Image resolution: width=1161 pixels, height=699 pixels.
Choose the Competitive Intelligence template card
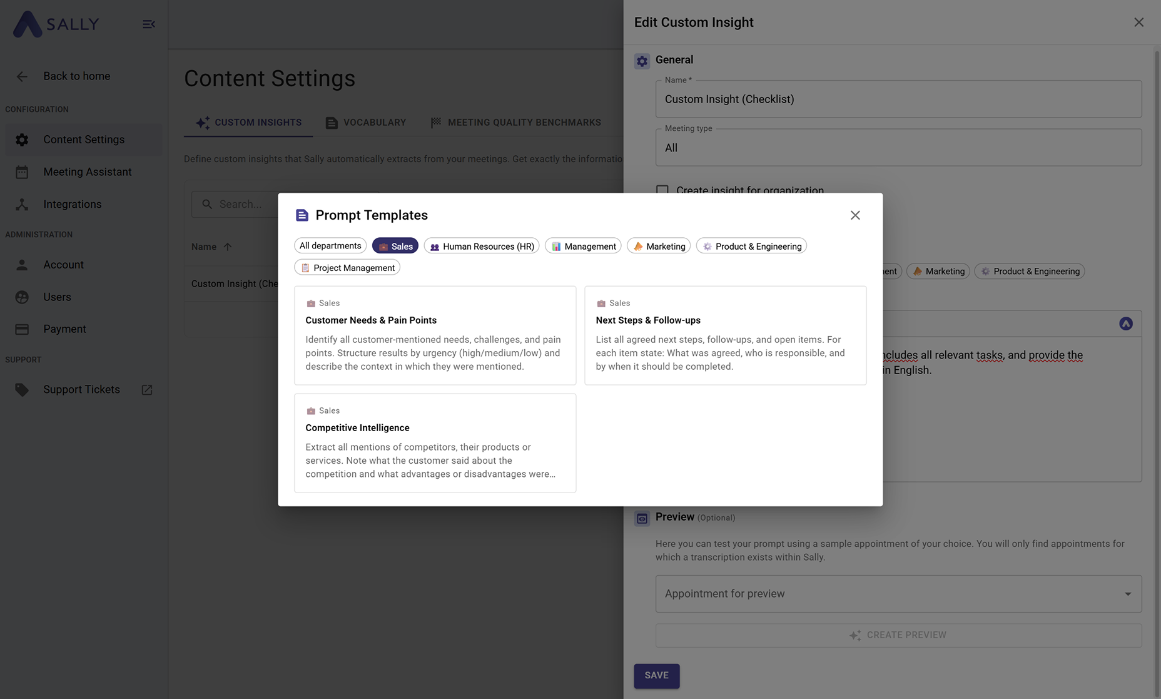point(435,443)
